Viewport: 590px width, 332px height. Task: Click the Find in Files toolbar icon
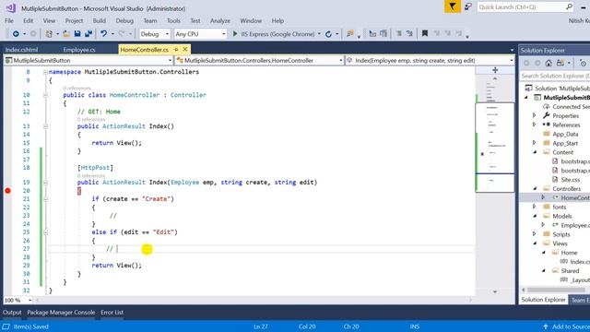coord(350,34)
